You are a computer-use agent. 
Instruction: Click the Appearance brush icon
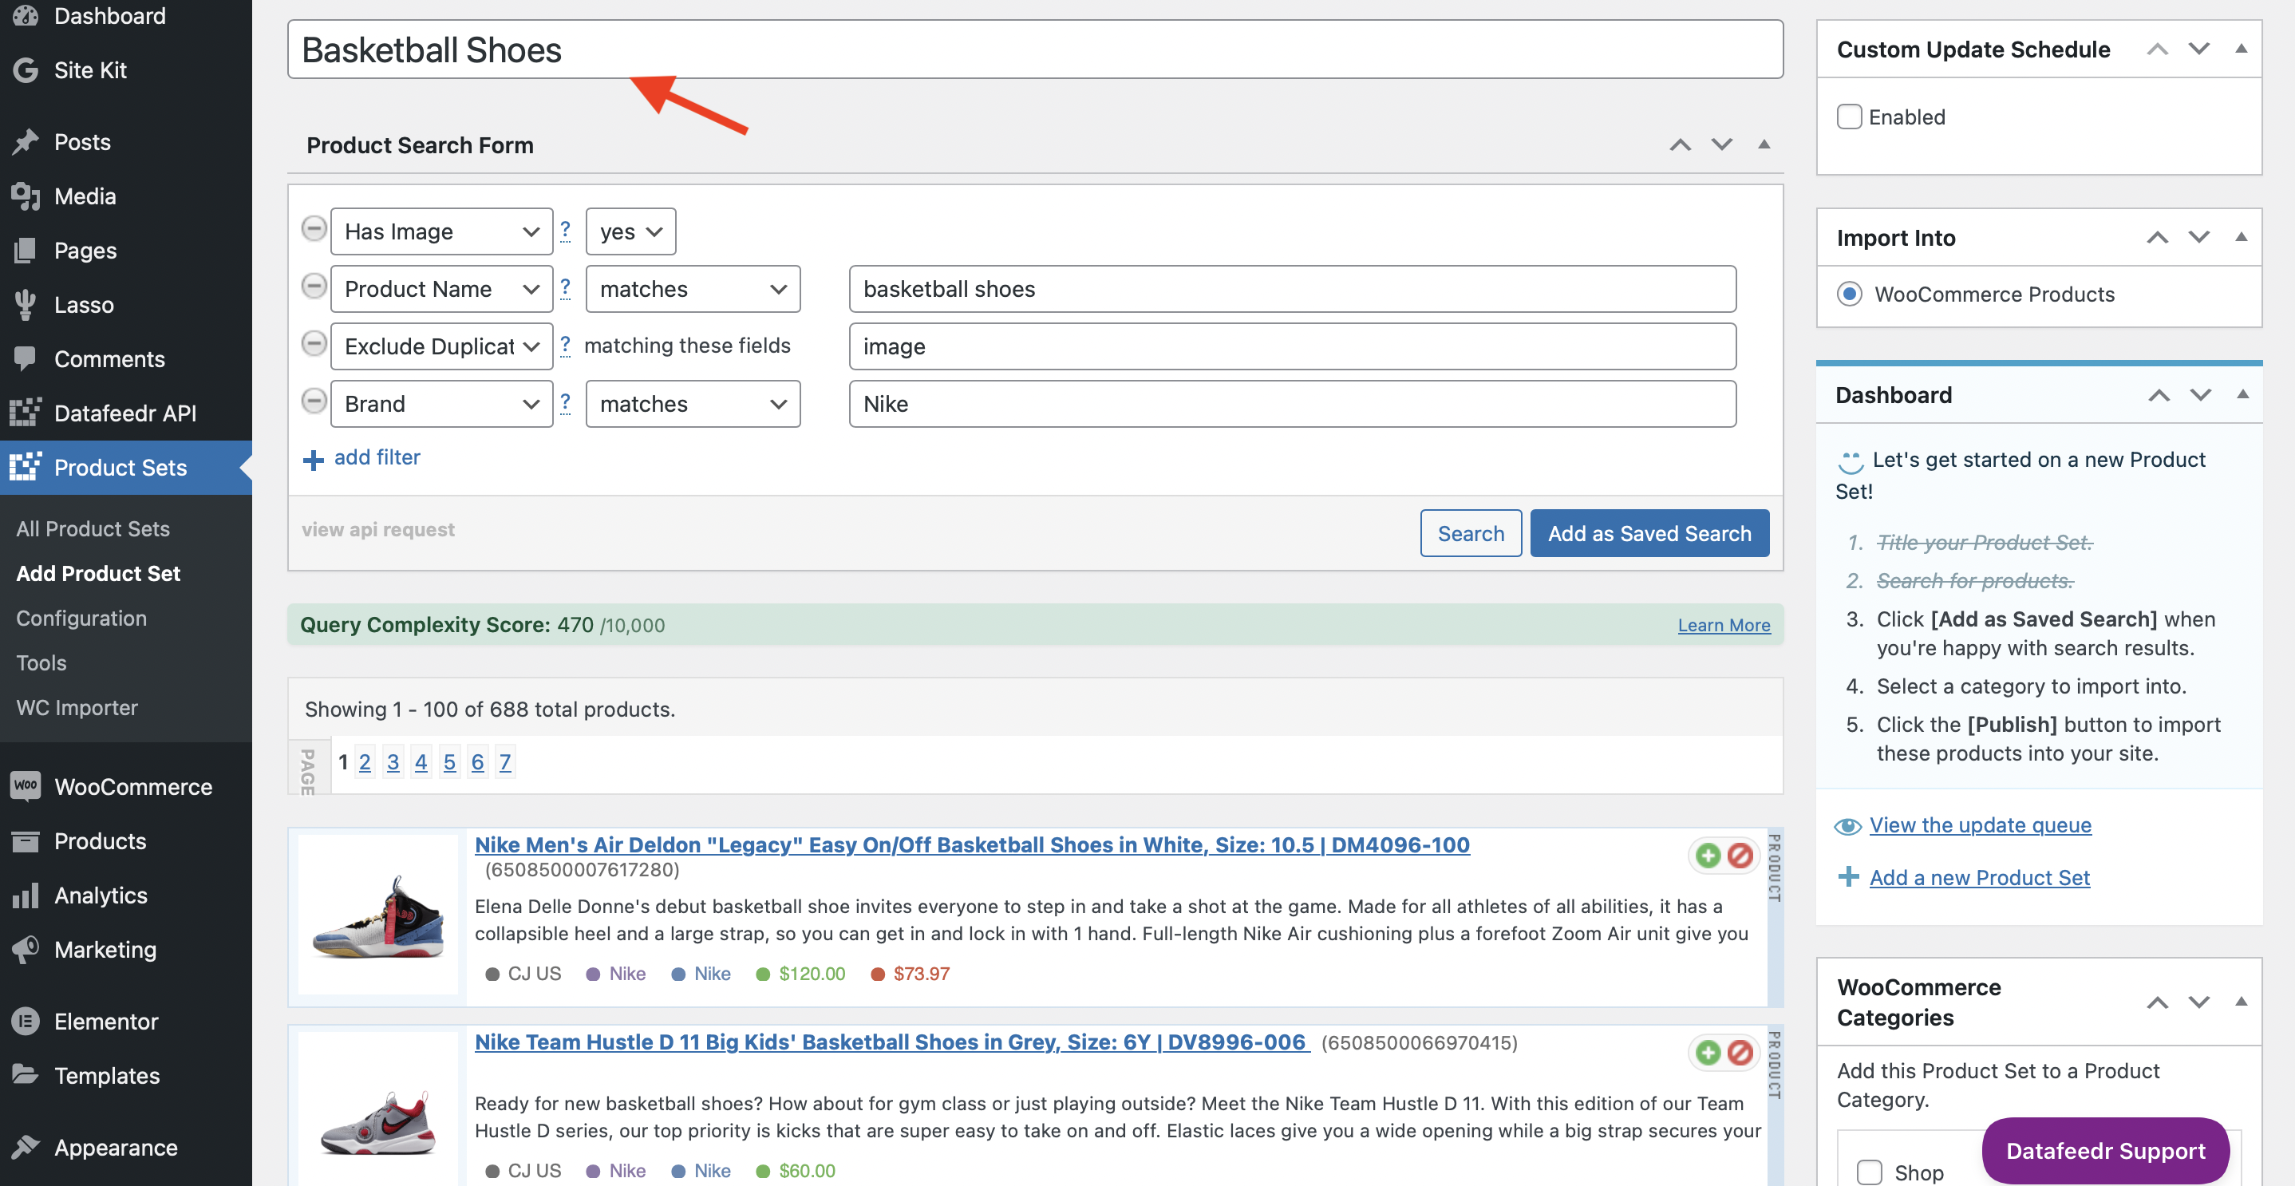coord(26,1147)
